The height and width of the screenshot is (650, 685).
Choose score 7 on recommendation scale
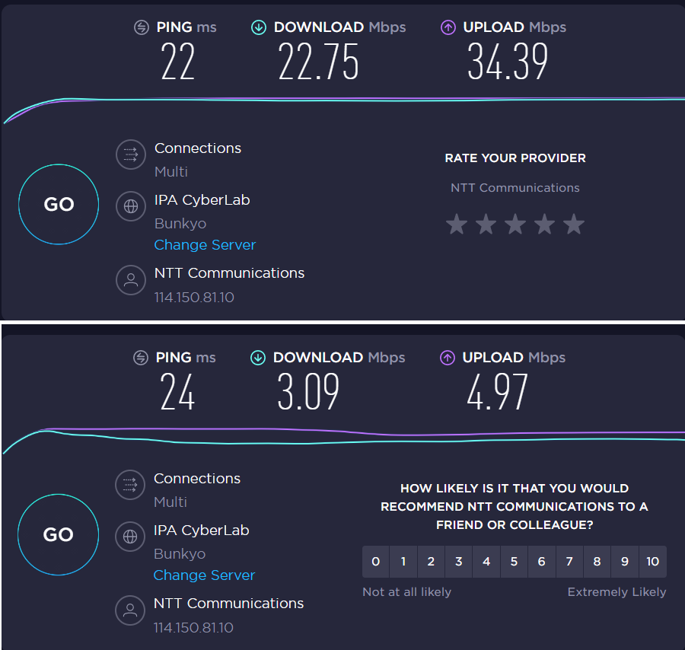[x=569, y=561]
